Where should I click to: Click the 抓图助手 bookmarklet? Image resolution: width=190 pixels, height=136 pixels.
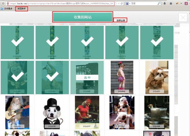(22, 9)
